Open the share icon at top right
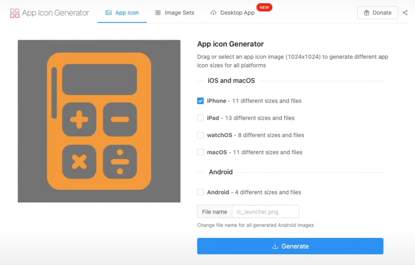 tap(405, 13)
